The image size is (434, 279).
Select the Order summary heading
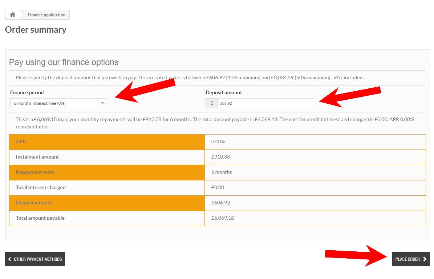tap(36, 30)
